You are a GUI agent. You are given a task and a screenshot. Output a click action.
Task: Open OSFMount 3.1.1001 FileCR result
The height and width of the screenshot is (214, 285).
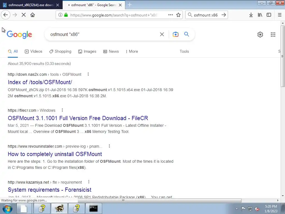pyautogui.click(x=78, y=118)
